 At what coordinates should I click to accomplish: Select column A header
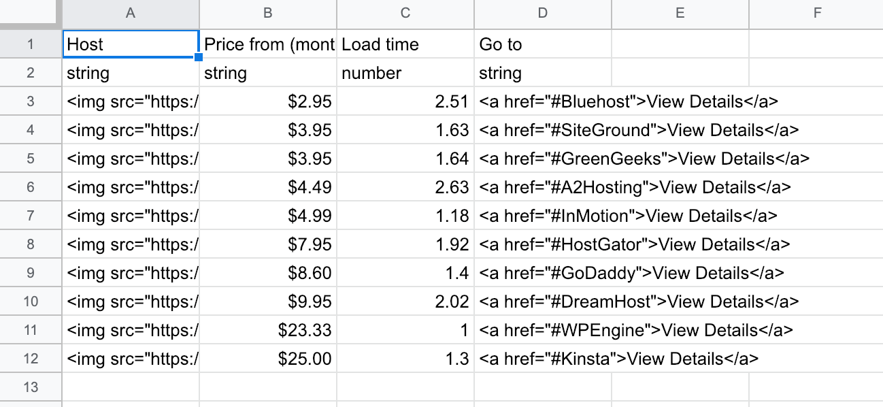pos(129,14)
